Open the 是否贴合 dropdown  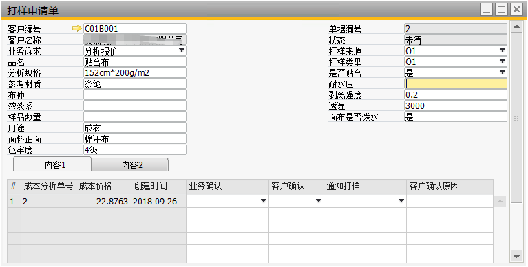click(x=503, y=72)
